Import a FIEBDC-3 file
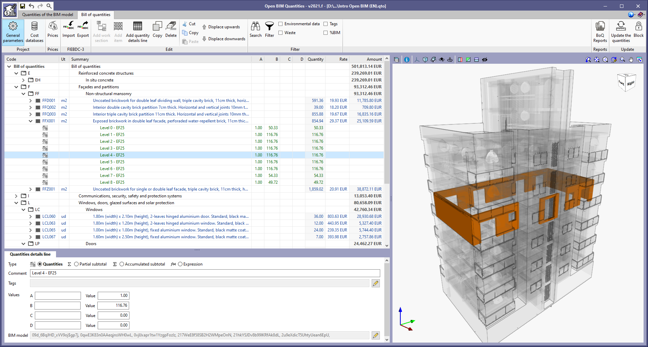 pyautogui.click(x=69, y=30)
